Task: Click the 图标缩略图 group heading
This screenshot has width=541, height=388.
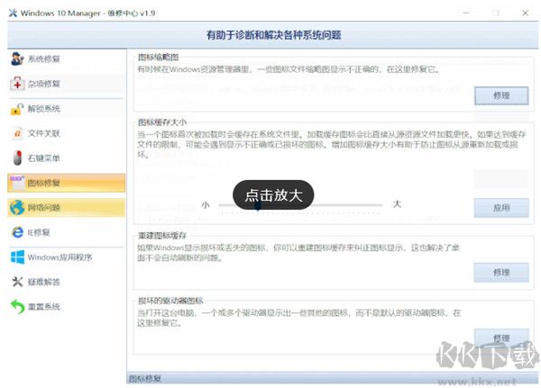Action: [x=159, y=58]
